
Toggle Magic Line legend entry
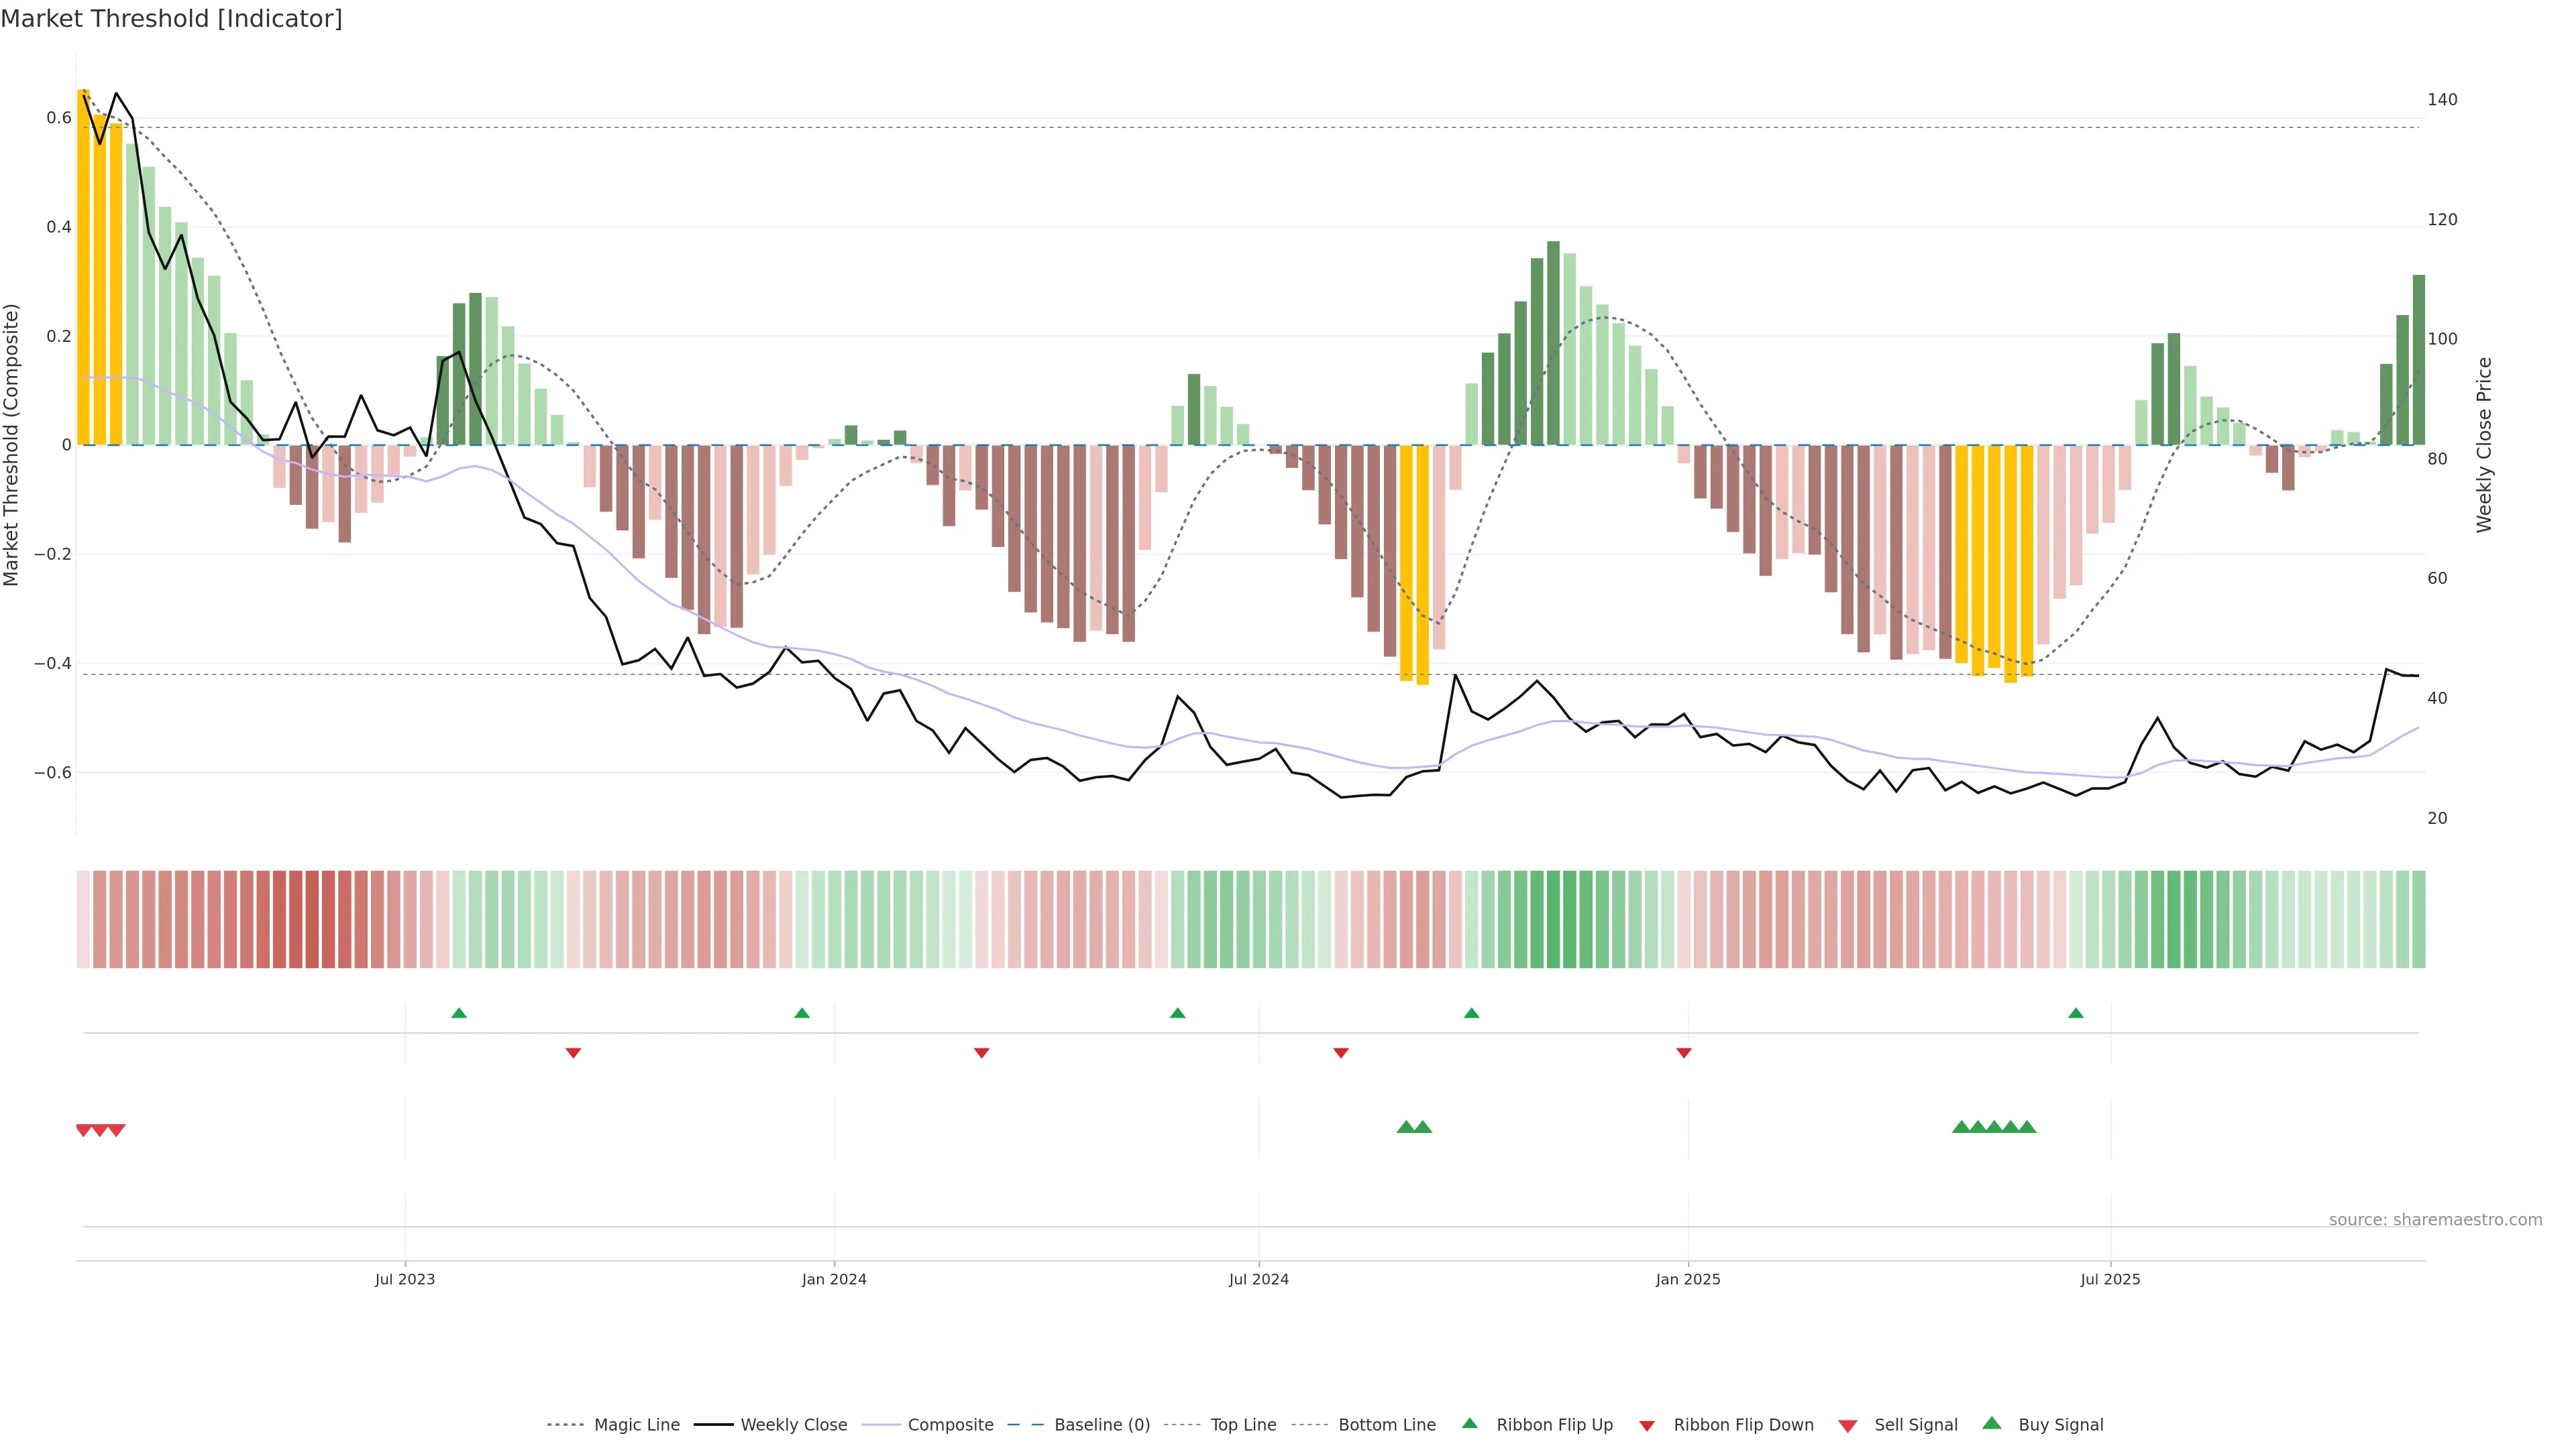coord(636,1425)
